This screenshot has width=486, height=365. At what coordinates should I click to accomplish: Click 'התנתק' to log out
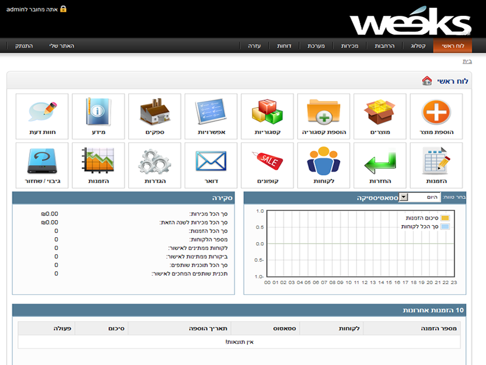tap(24, 46)
